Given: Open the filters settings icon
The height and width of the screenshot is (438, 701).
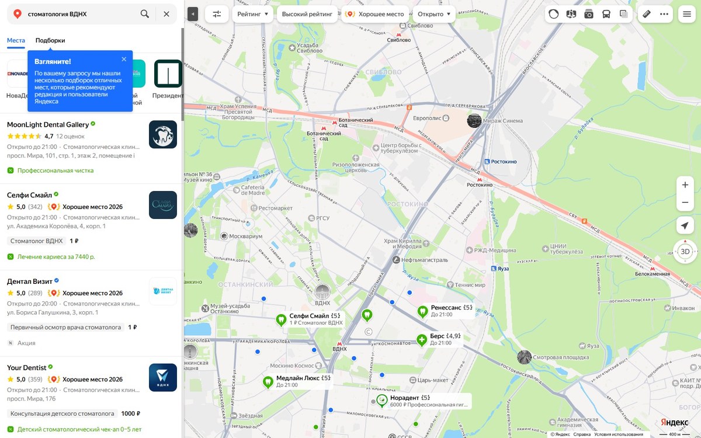Looking at the screenshot, I should tap(217, 14).
